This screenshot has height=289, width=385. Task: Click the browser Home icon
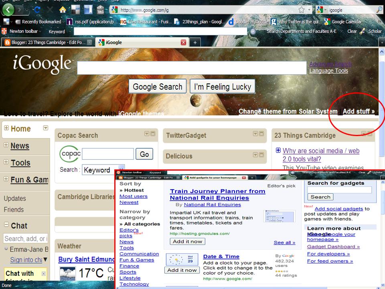[x=62, y=9]
